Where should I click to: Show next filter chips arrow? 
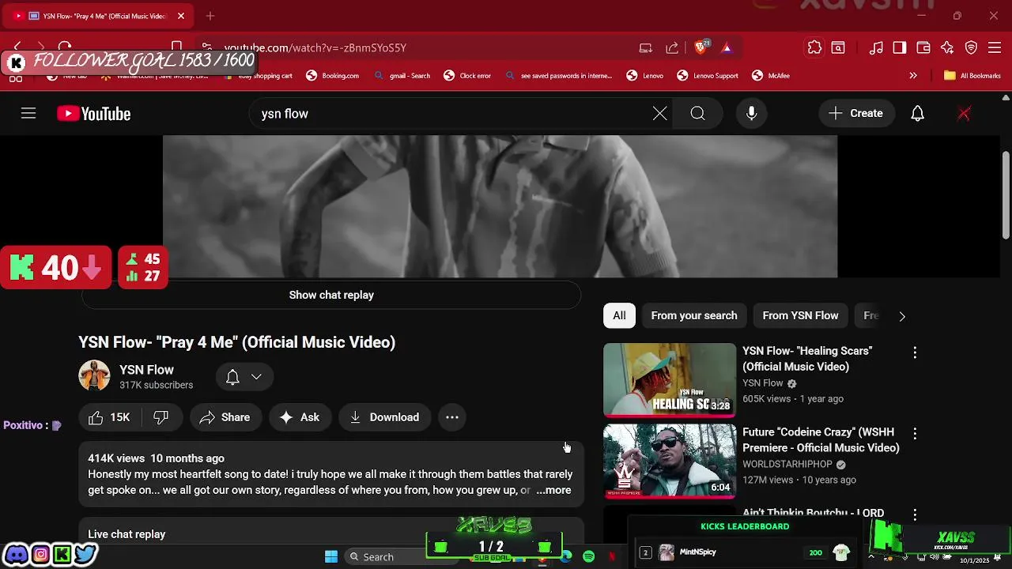pyautogui.click(x=902, y=316)
